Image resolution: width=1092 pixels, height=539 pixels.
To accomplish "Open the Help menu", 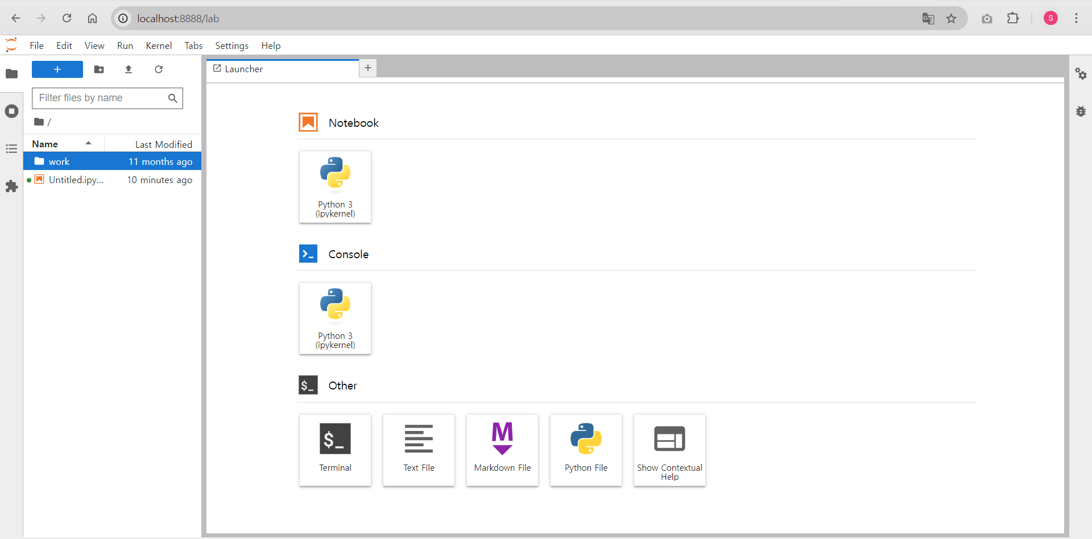I will [271, 45].
